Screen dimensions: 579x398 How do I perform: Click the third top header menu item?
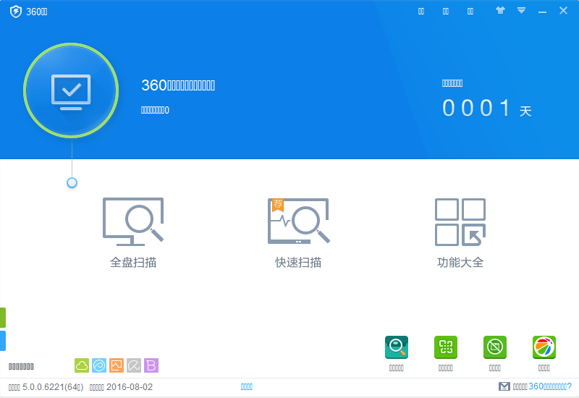click(470, 12)
